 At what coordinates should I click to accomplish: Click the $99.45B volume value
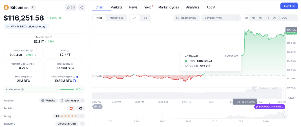[x=16, y=55]
